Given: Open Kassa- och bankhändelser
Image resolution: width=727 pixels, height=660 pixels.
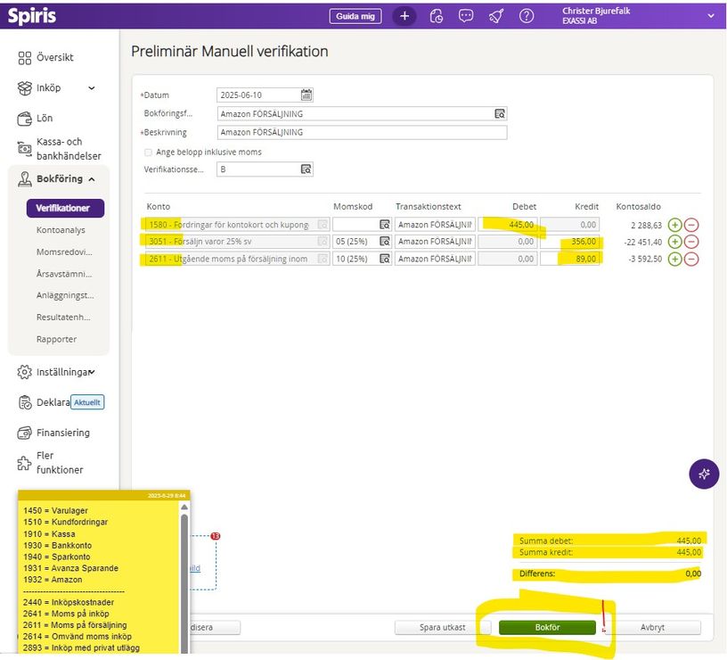Looking at the screenshot, I should point(60,149).
